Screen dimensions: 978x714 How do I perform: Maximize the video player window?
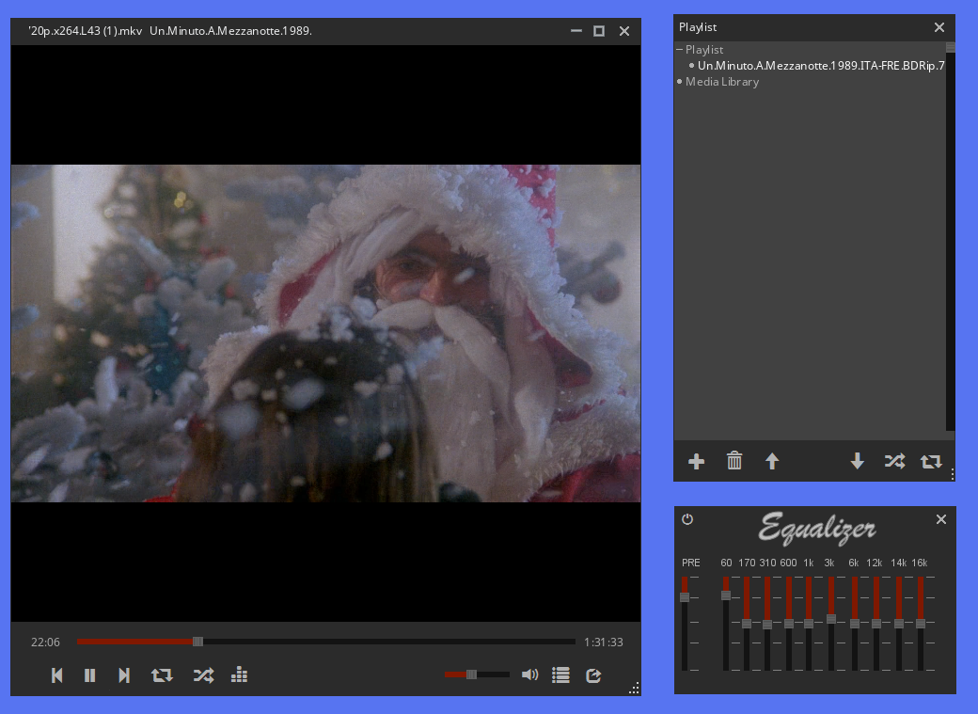[x=599, y=31]
